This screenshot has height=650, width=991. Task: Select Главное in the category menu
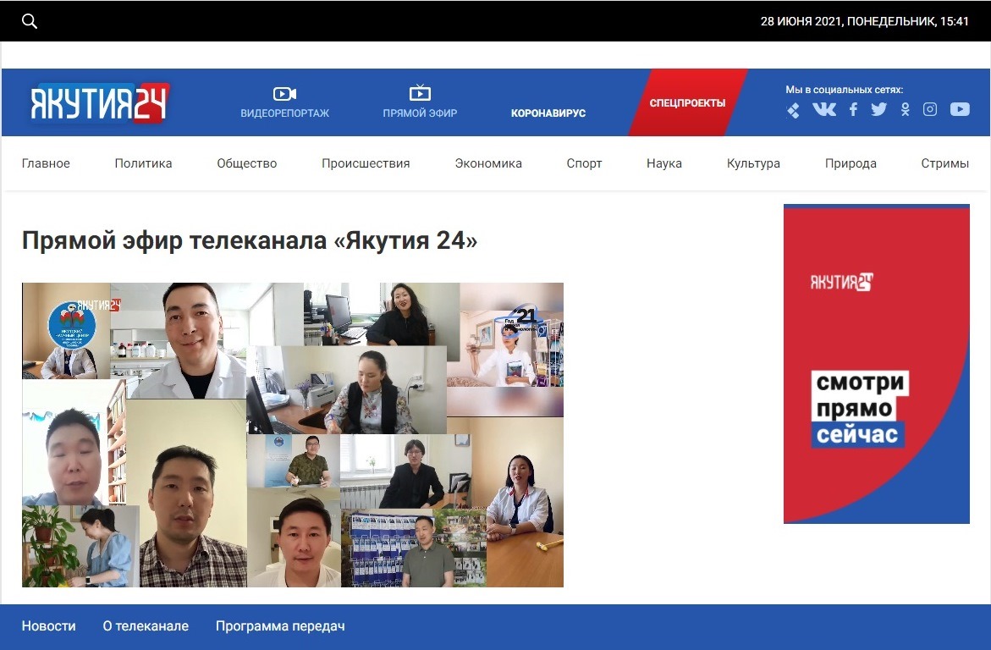click(46, 163)
